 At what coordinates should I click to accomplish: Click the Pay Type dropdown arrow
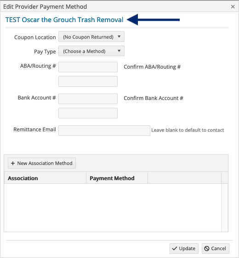coord(119,51)
